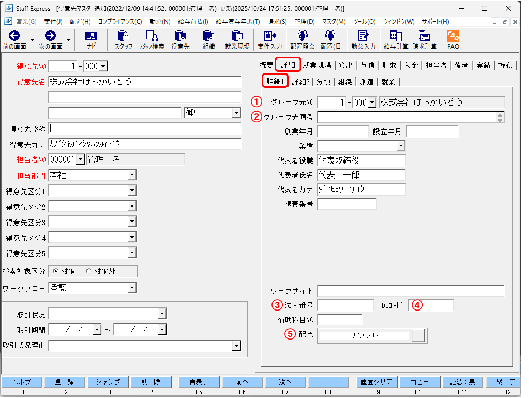This screenshot has width=529, height=398.
Task: Expand the 担当部門 dropdown
Action: coord(132,175)
